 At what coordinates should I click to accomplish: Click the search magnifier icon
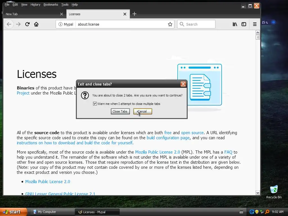[x=182, y=24]
